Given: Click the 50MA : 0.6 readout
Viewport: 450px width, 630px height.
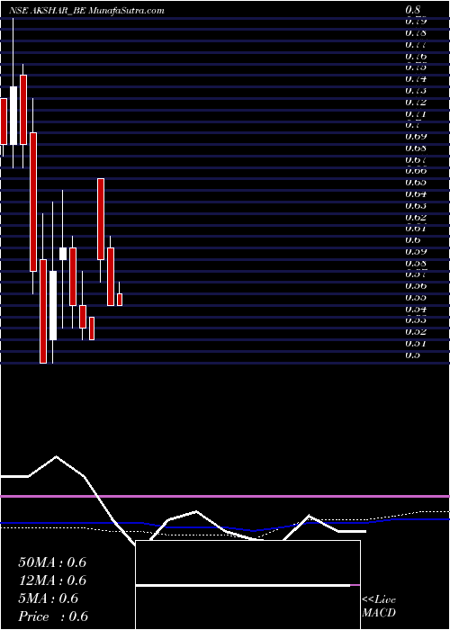Looking at the screenshot, I should (x=52, y=562).
